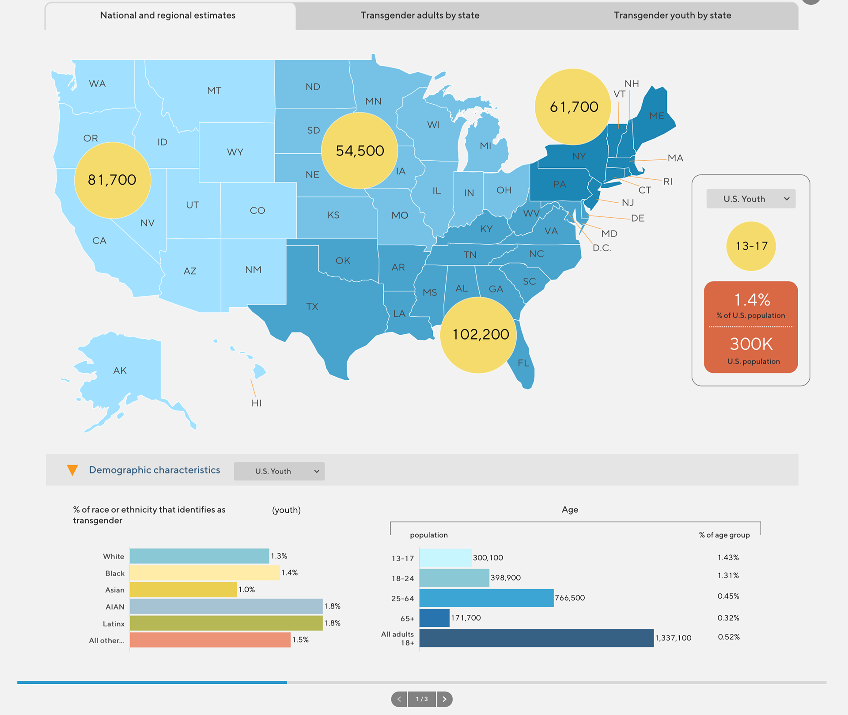The height and width of the screenshot is (715, 848).
Task: Collapse Demographic characteristics with orange triangle
Action: [72, 470]
